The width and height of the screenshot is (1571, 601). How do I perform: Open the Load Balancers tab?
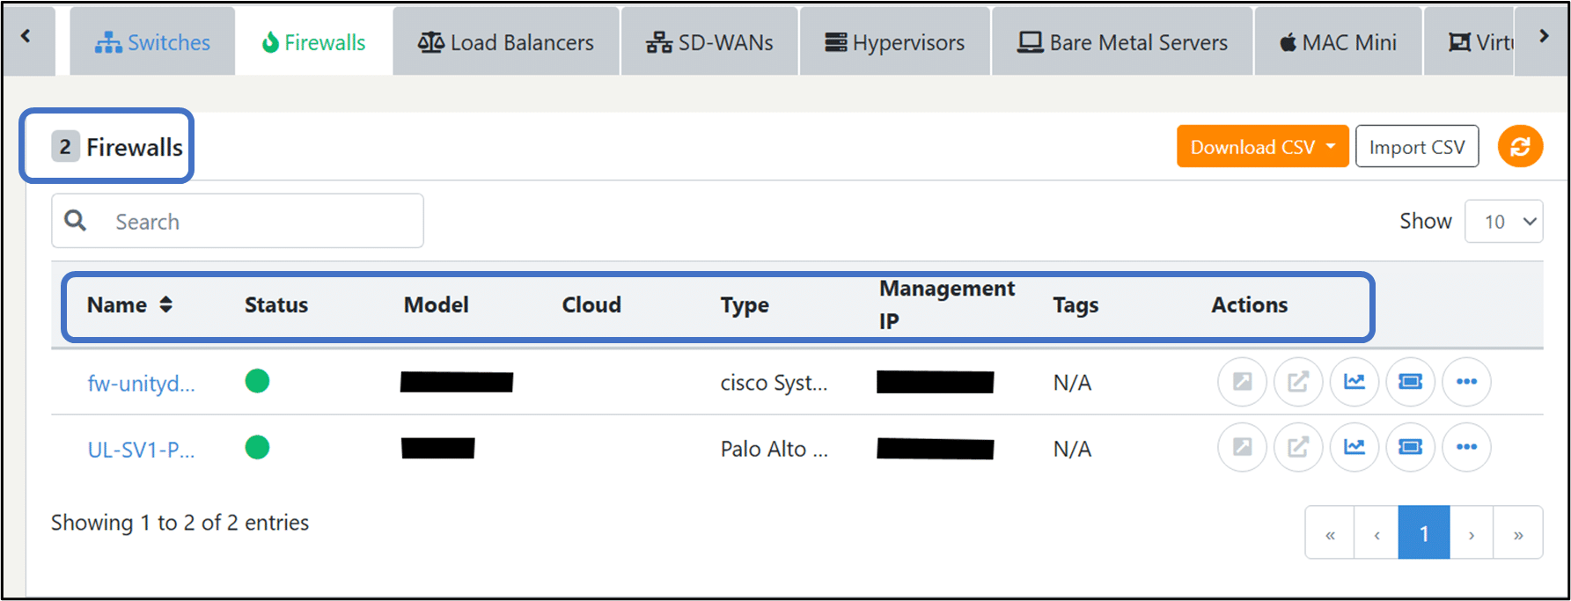coord(506,42)
